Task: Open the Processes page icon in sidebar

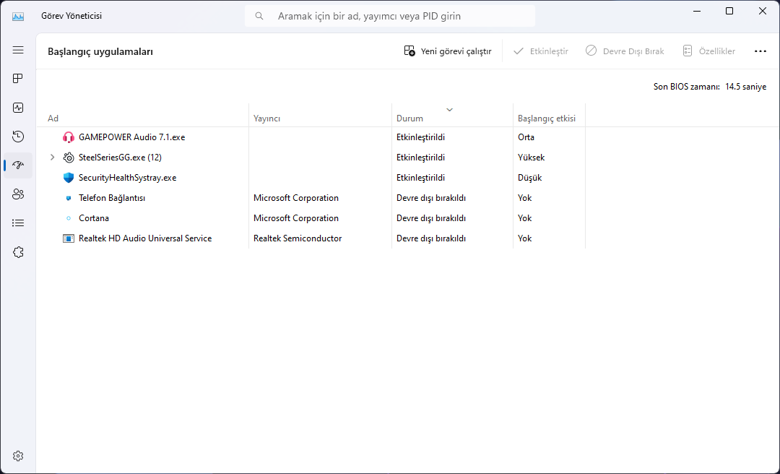Action: tap(18, 78)
